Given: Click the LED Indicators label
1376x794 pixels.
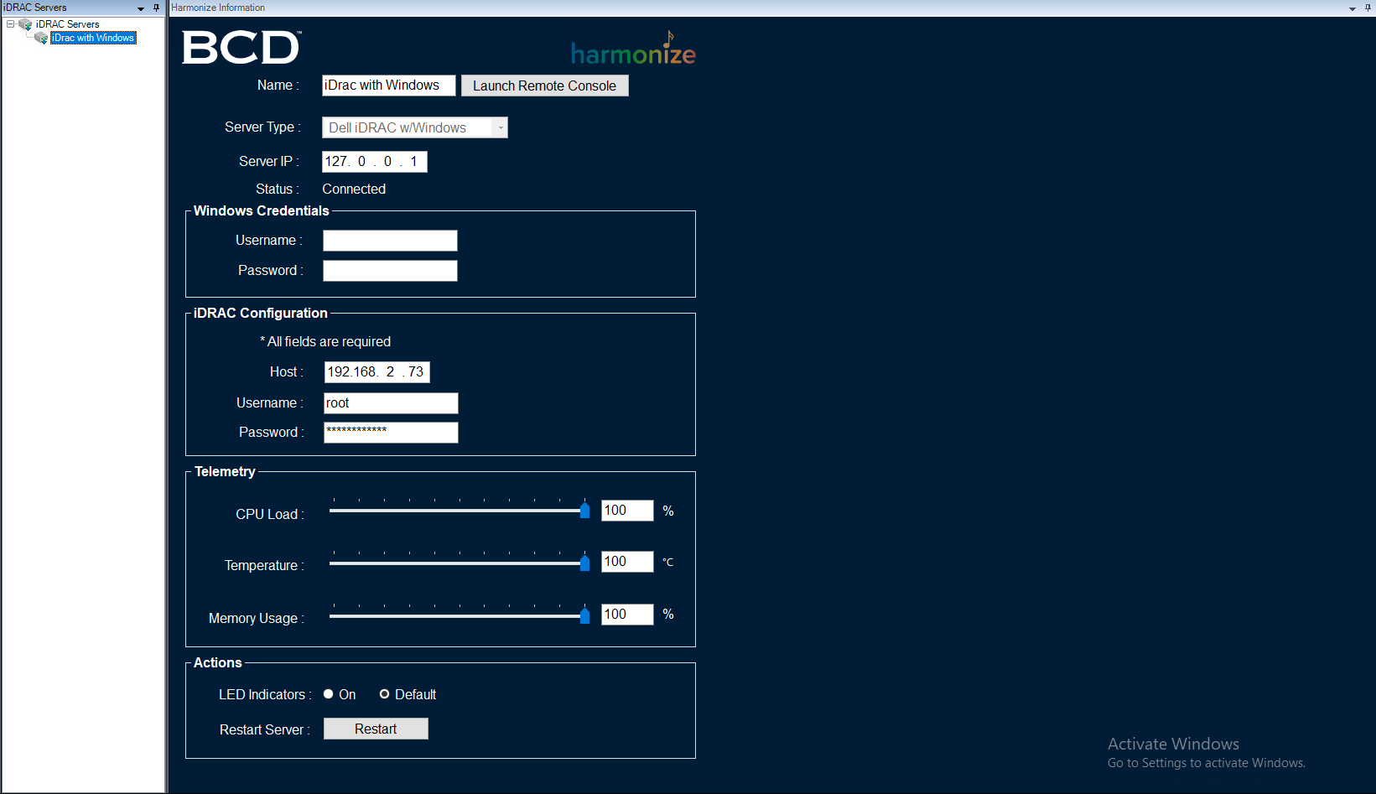Looking at the screenshot, I should (265, 695).
